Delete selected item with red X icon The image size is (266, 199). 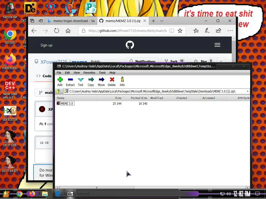(112, 82)
